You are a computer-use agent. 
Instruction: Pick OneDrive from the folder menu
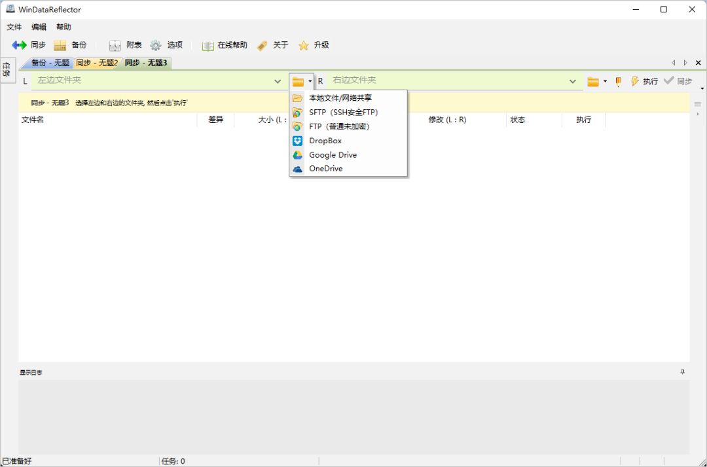click(x=325, y=169)
